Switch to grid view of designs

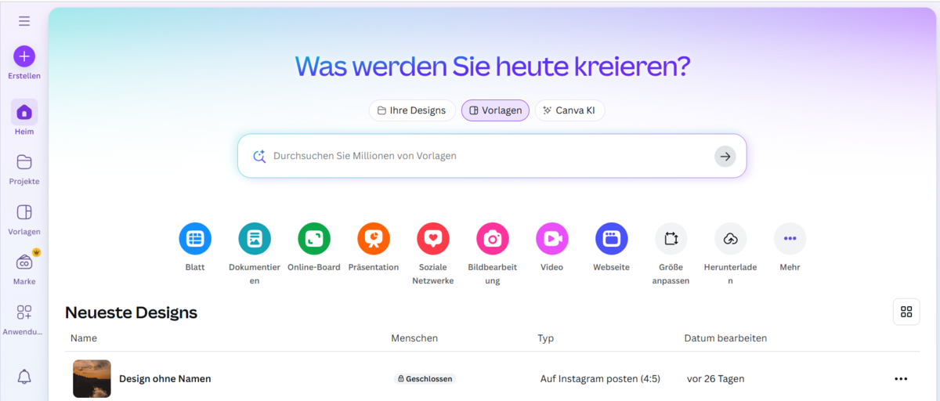[x=906, y=312]
